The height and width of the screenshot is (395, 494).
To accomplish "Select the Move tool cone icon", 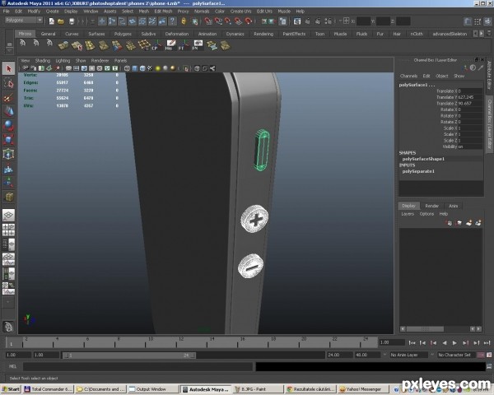I will point(8,111).
